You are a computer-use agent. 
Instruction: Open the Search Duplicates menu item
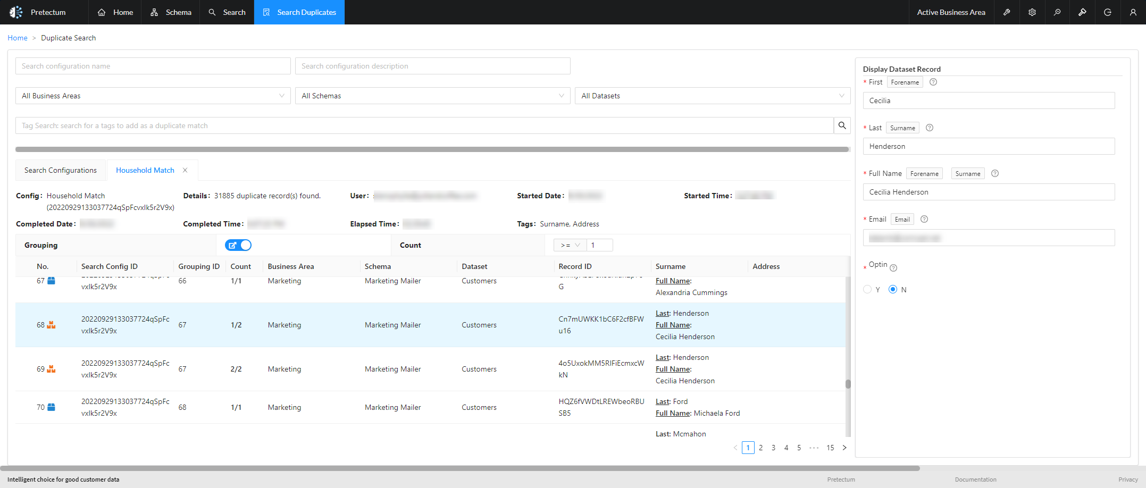(299, 12)
